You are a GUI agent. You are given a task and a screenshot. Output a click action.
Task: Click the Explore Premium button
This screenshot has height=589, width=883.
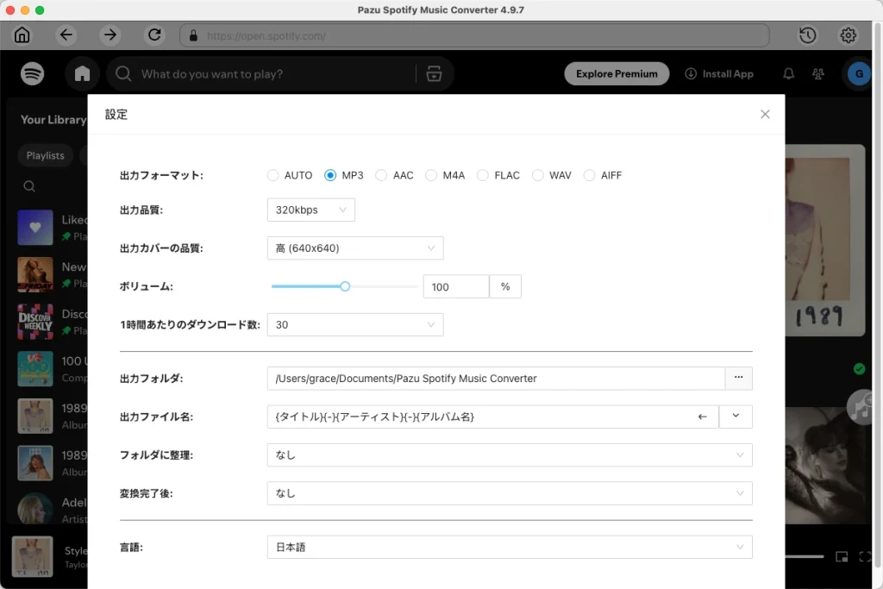pyautogui.click(x=617, y=73)
